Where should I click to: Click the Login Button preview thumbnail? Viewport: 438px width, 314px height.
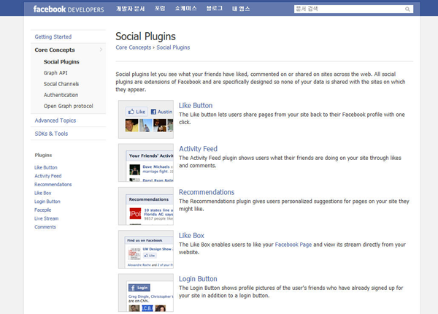(x=146, y=293)
